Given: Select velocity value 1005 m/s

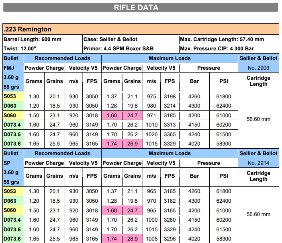Looking at the screenshot, I should pos(151,239).
